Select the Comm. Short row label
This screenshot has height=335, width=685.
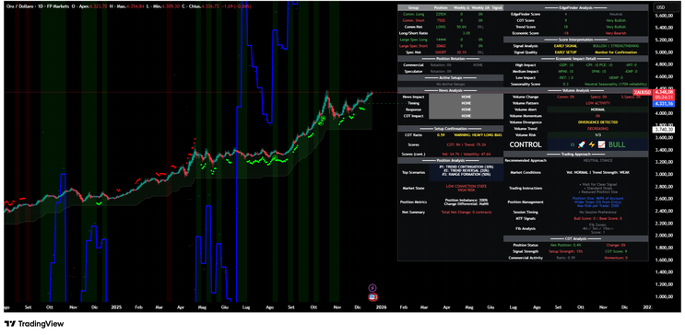coord(413,20)
